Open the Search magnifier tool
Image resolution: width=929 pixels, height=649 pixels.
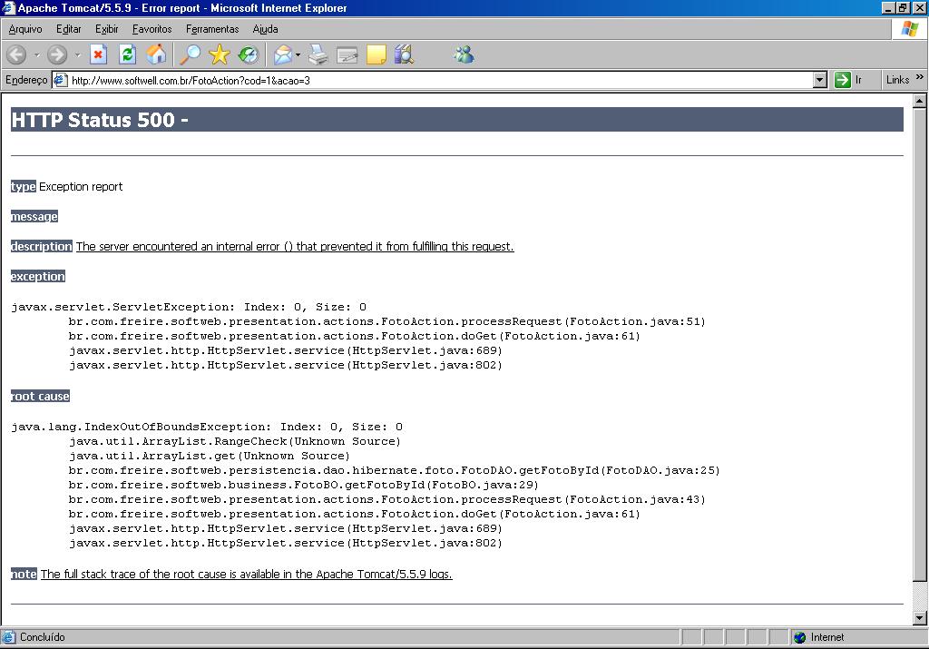click(190, 55)
